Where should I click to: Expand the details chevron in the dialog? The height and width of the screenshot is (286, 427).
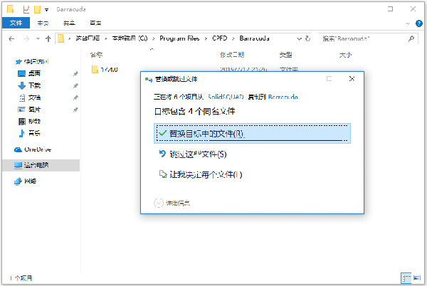(x=158, y=203)
